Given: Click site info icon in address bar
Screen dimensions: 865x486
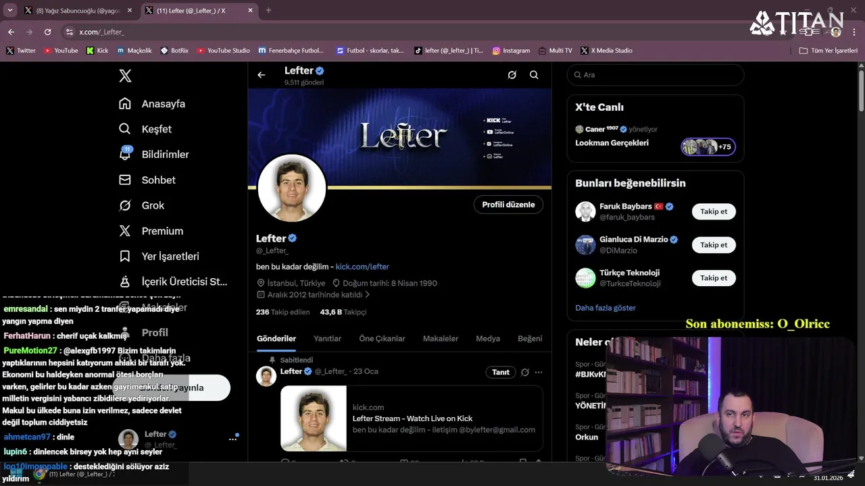Looking at the screenshot, I should (x=69, y=32).
